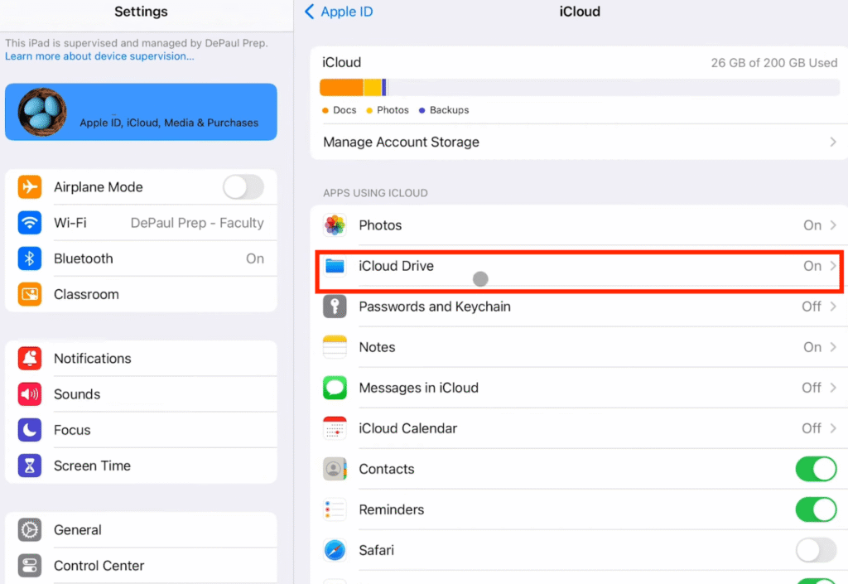Tap the Sounds speaker icon
Viewport: 848px width, 584px height.
[x=30, y=394]
